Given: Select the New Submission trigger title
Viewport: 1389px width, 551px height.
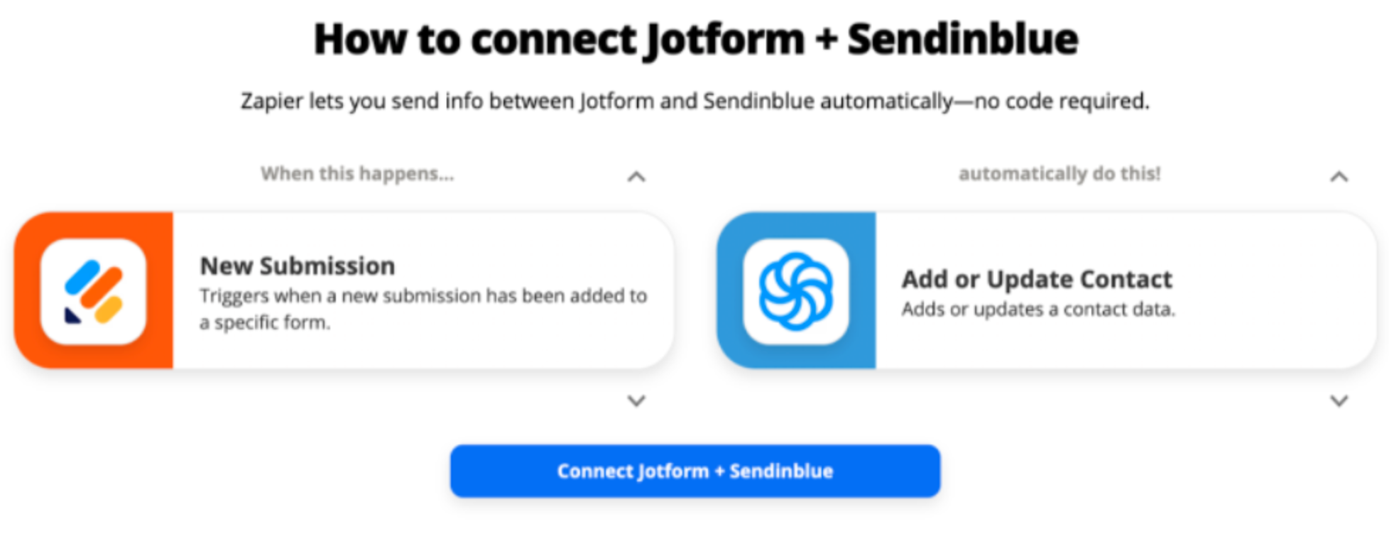Looking at the screenshot, I should [298, 266].
